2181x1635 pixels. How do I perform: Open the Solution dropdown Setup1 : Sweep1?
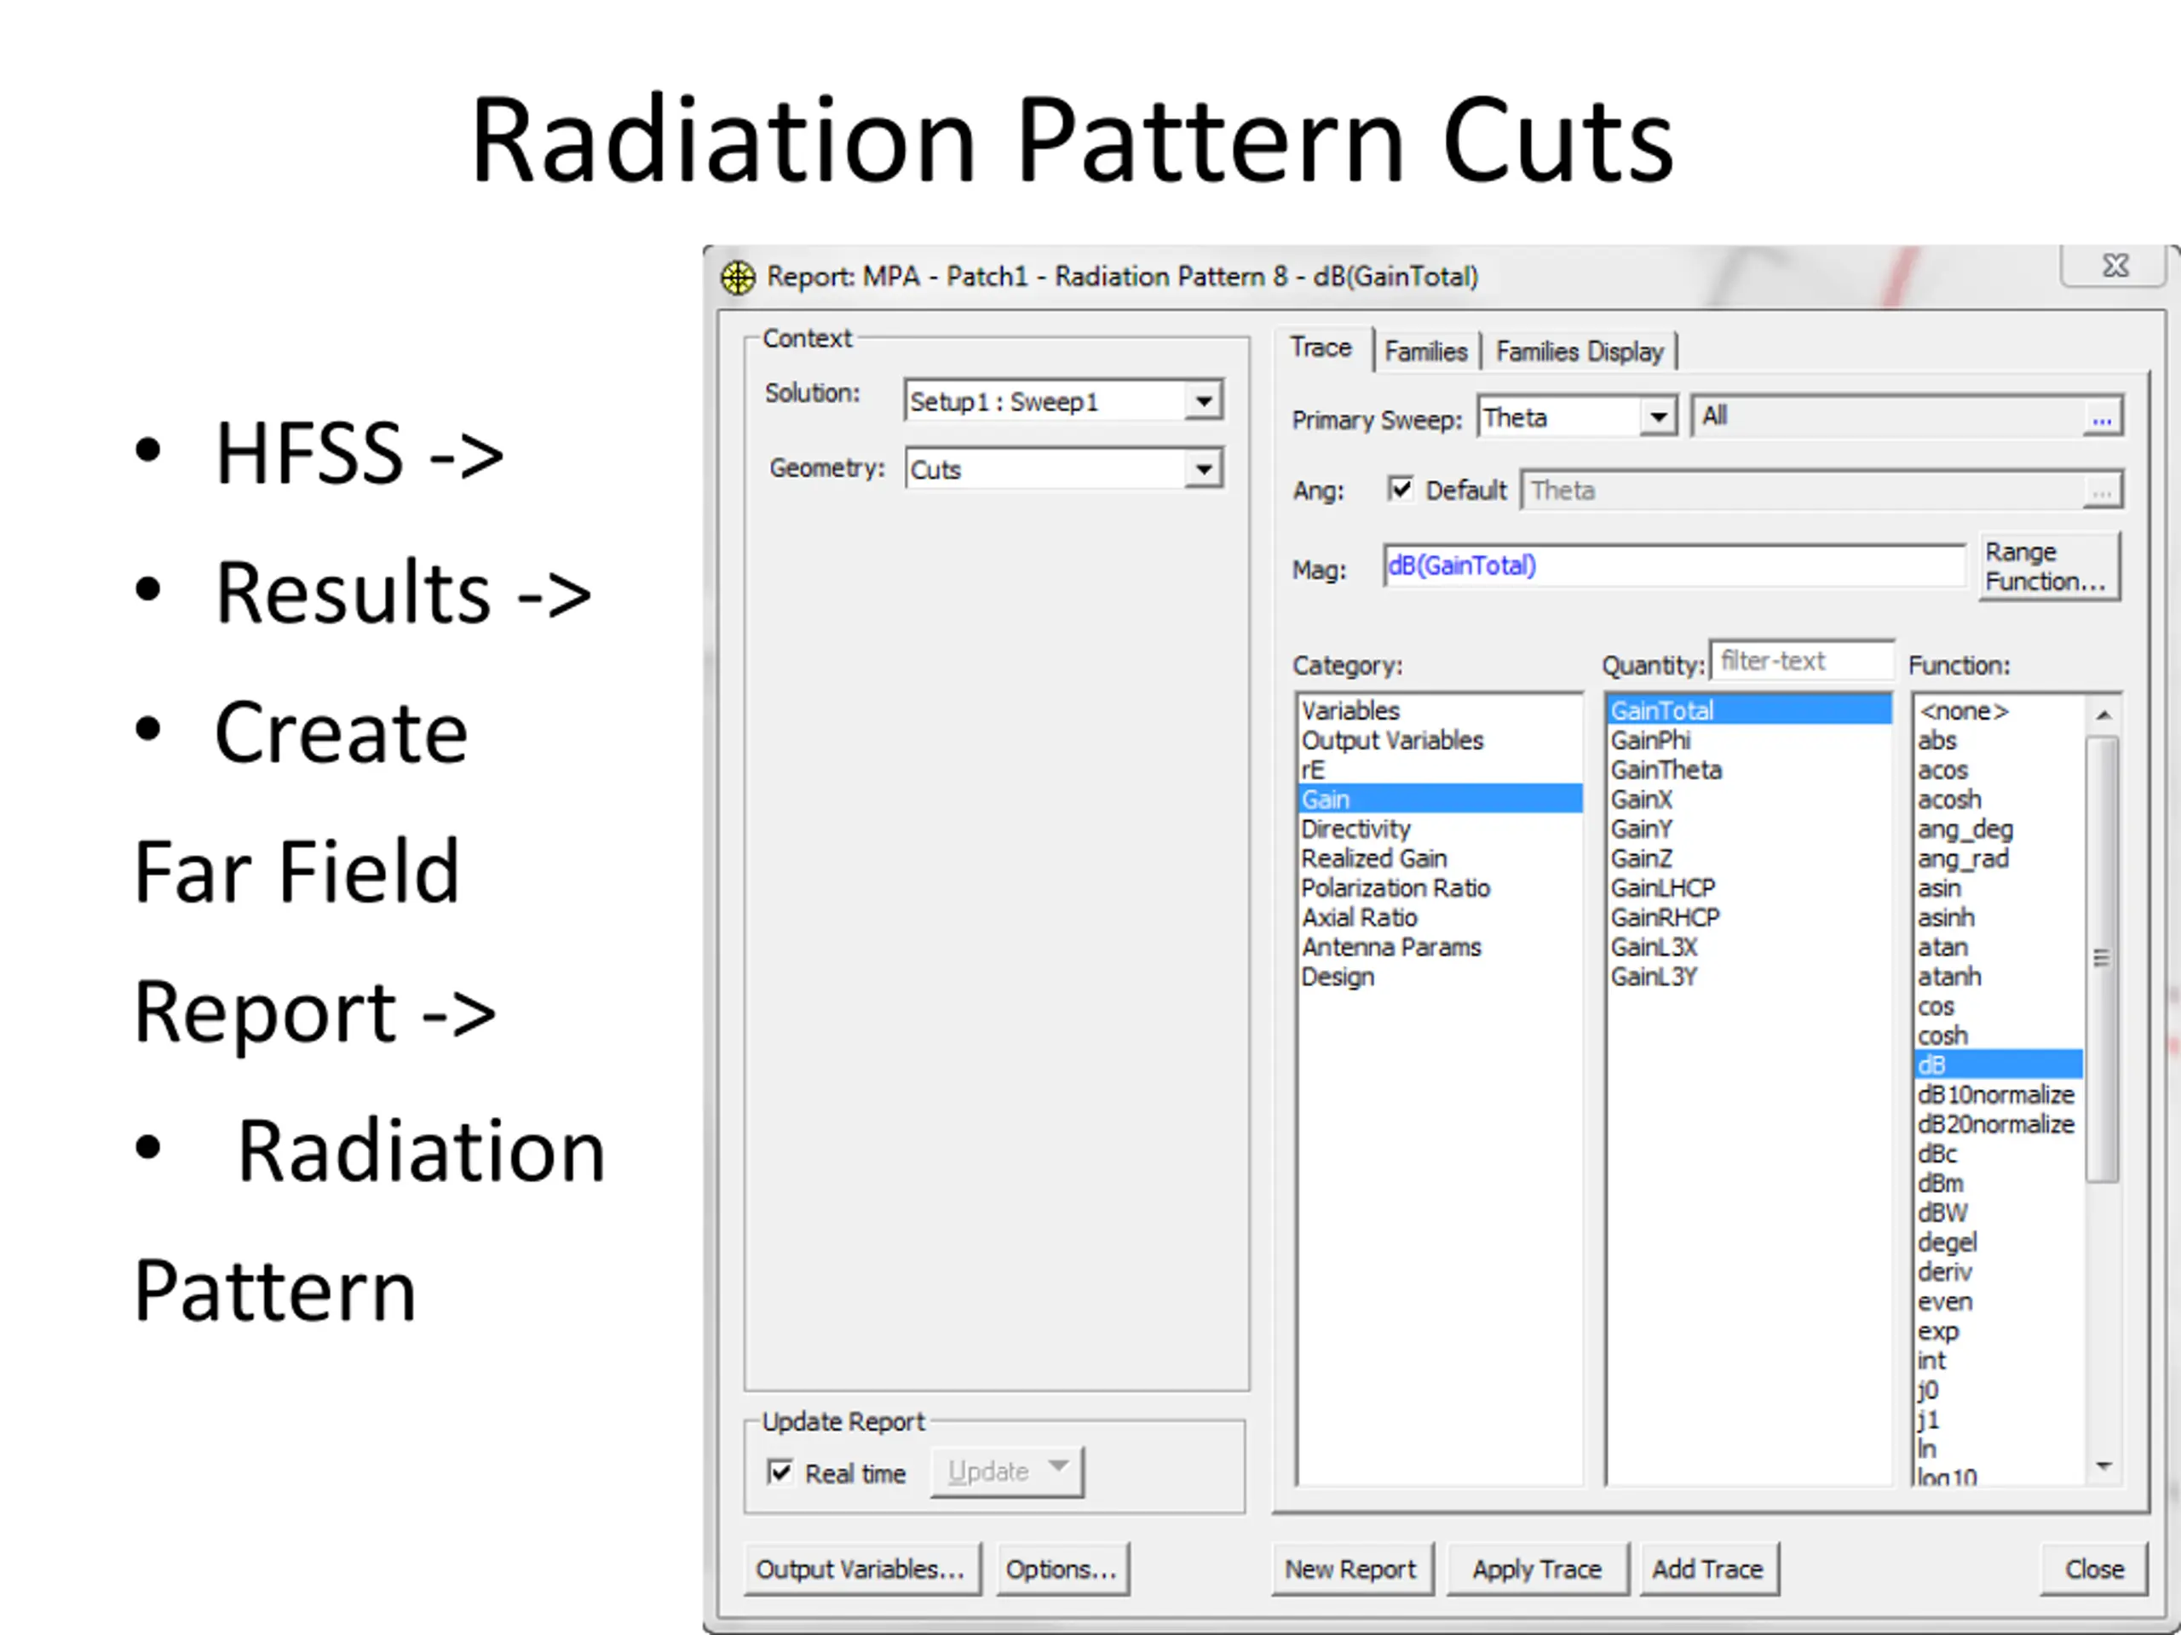[1203, 401]
